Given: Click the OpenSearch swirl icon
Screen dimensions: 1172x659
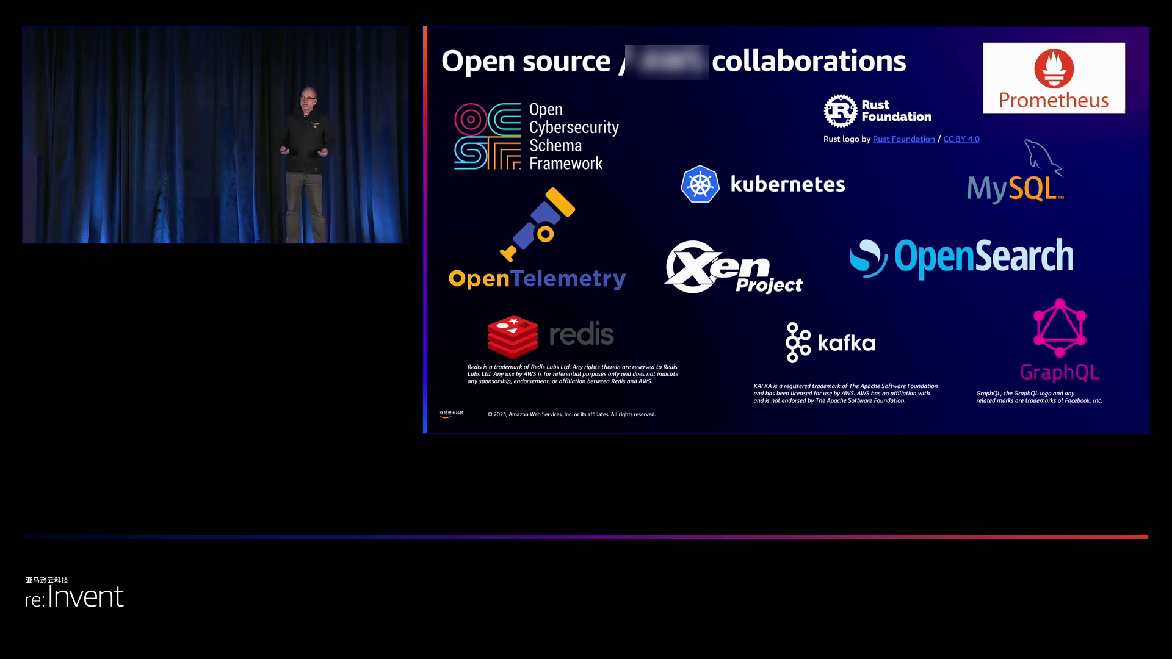Looking at the screenshot, I should tap(868, 258).
